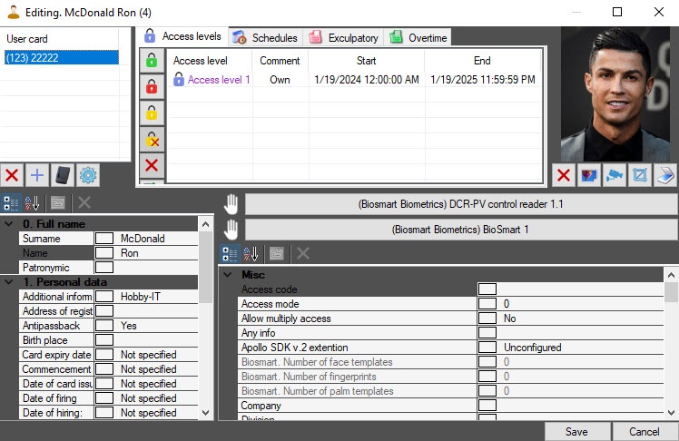Collapse the Misc category
679x441 pixels.
(x=227, y=274)
